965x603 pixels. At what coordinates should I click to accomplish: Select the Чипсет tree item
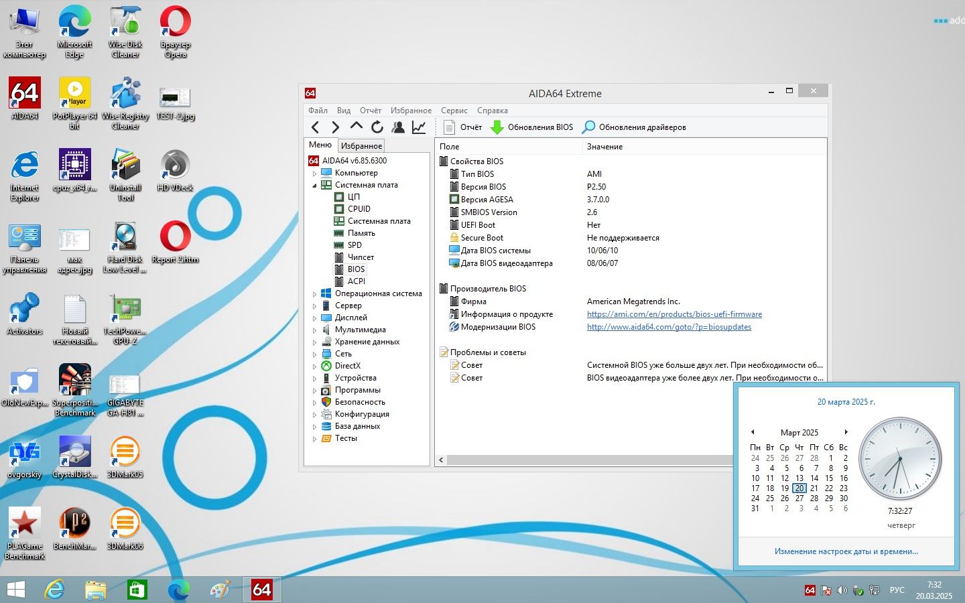click(361, 257)
